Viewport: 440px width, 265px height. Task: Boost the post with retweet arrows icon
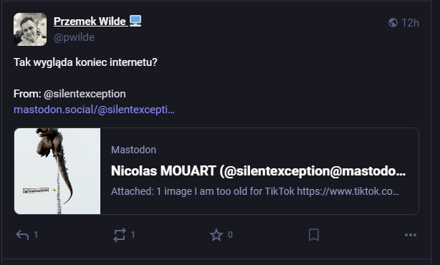click(x=120, y=235)
